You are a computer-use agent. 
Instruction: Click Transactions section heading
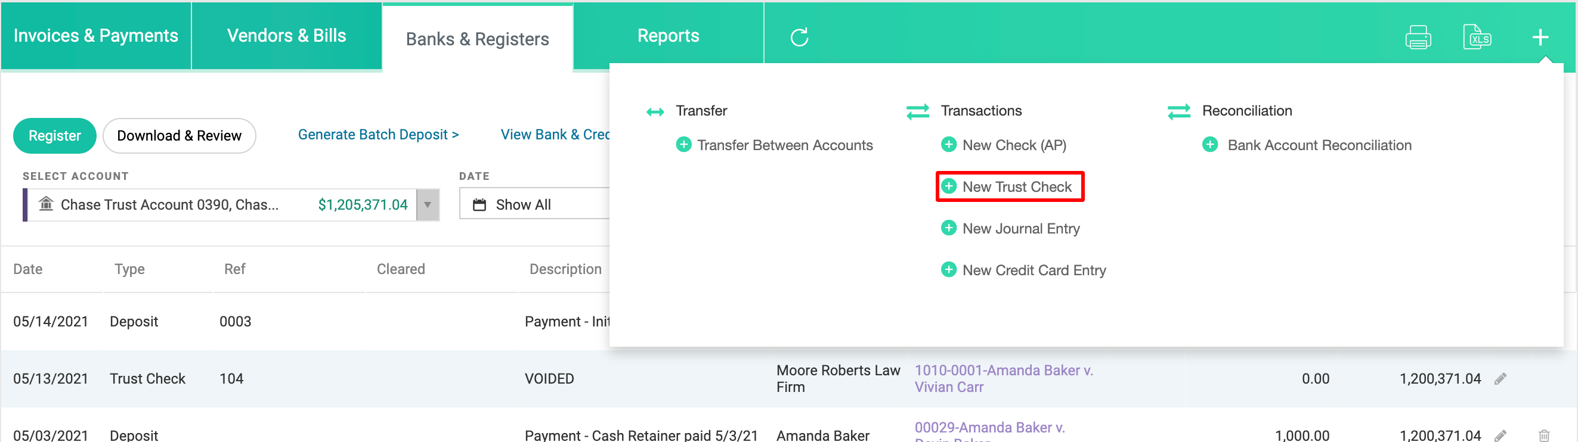click(x=981, y=111)
